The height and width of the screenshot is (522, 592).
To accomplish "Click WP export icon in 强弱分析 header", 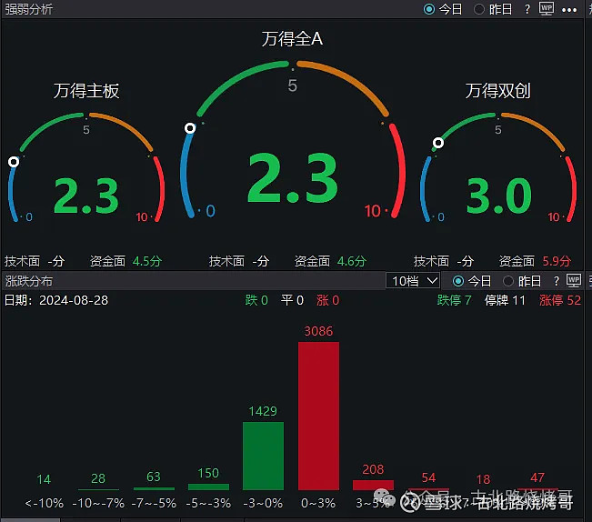I will coord(547,9).
